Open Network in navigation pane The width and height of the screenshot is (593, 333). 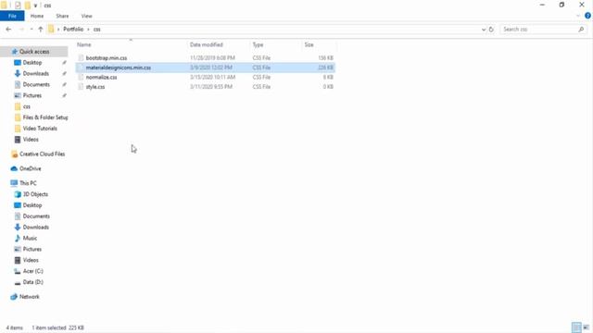pos(29,297)
